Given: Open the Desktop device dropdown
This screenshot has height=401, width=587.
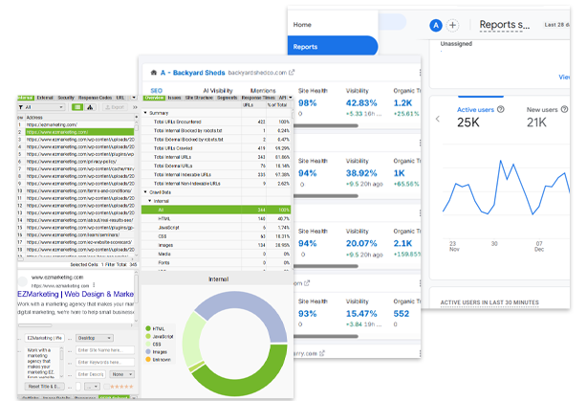Looking at the screenshot, I should click(94, 338).
